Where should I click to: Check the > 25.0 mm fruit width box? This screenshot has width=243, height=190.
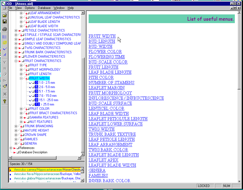pyautogui.click(x=31, y=104)
